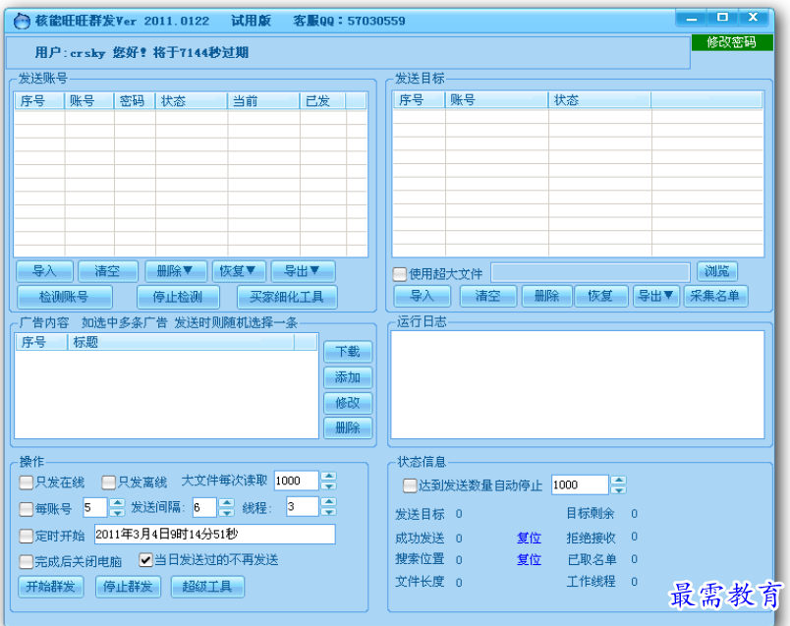
Task: Click the 发送间隔 value field
Action: (x=204, y=507)
